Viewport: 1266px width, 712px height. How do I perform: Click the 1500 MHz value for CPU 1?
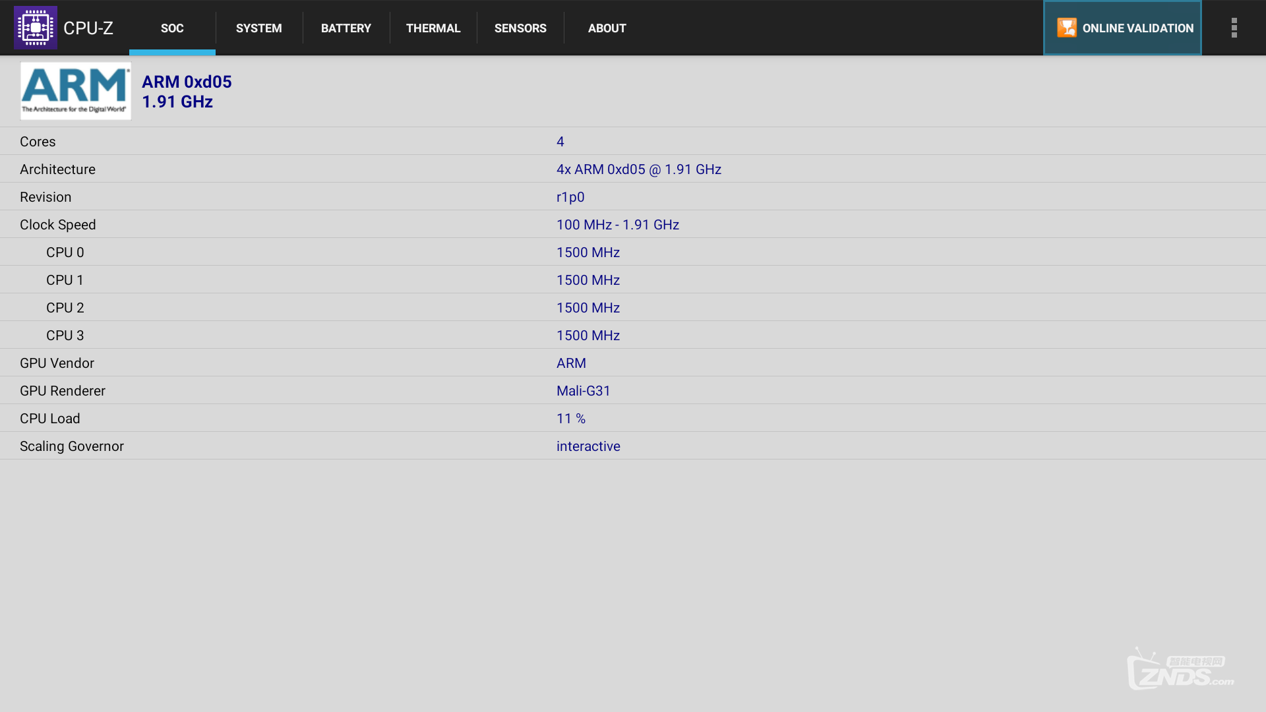pyautogui.click(x=588, y=280)
